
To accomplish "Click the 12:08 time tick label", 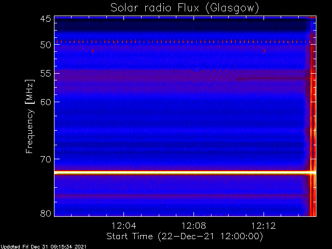I will point(193,226).
